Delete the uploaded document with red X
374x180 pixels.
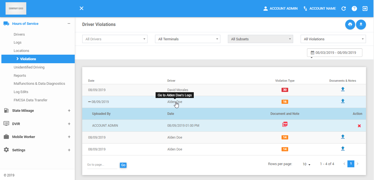359,126
